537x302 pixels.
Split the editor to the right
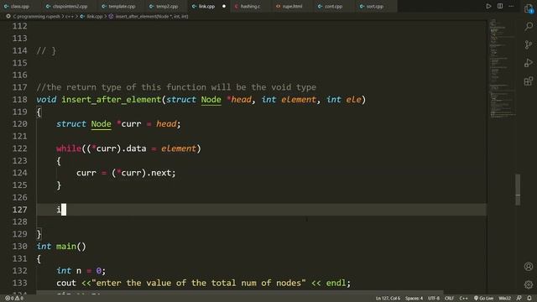point(500,6)
